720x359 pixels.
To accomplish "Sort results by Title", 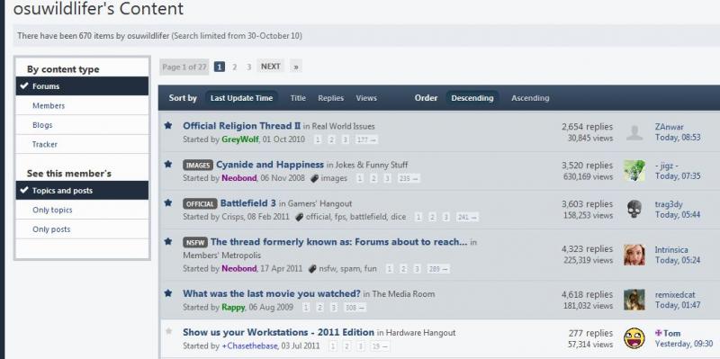I will (x=298, y=98).
